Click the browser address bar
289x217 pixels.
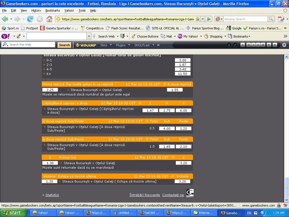(128, 19)
